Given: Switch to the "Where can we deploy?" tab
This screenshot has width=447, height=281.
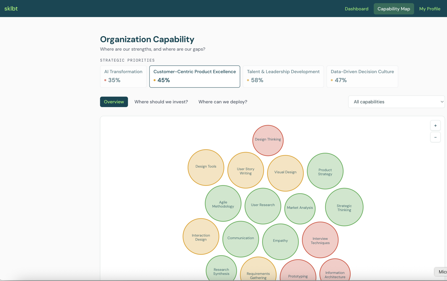Looking at the screenshot, I should pyautogui.click(x=223, y=102).
